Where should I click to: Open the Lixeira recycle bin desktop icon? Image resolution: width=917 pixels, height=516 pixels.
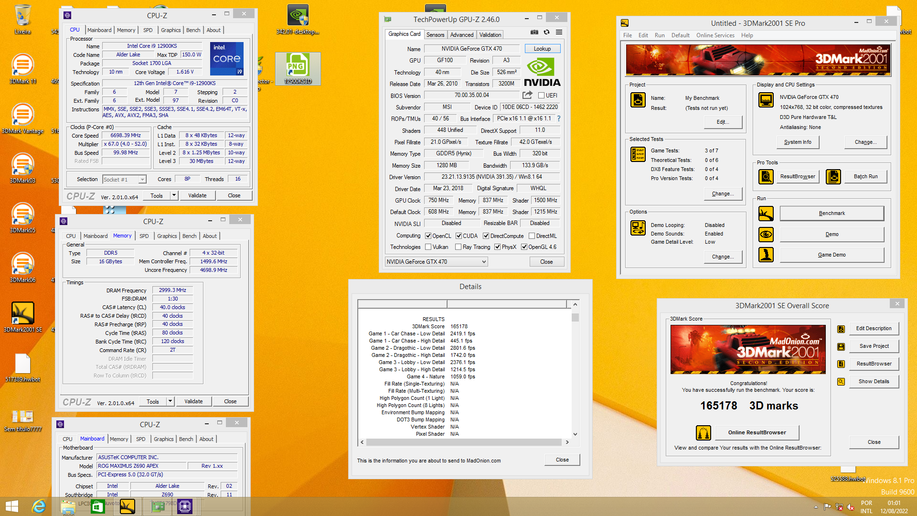pyautogui.click(x=22, y=19)
